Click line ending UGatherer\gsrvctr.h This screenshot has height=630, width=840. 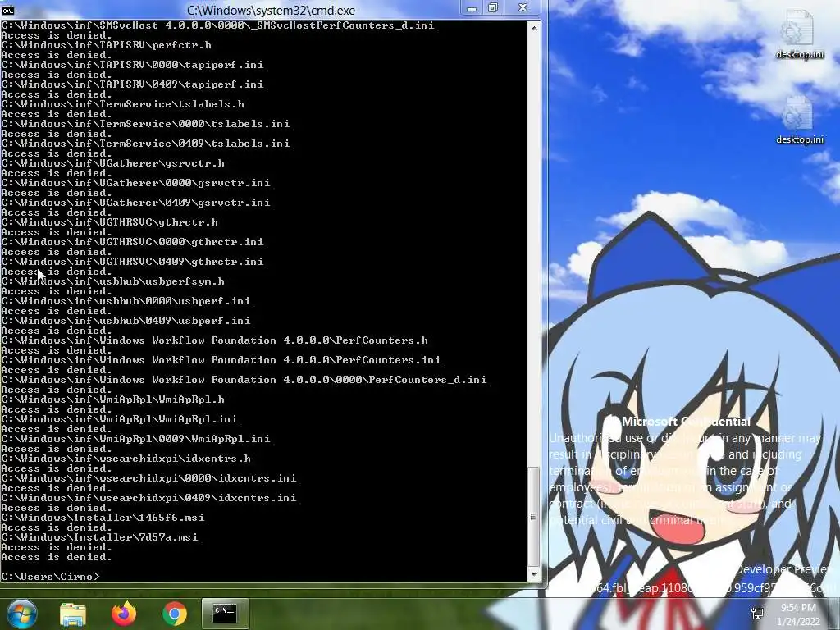point(113,163)
